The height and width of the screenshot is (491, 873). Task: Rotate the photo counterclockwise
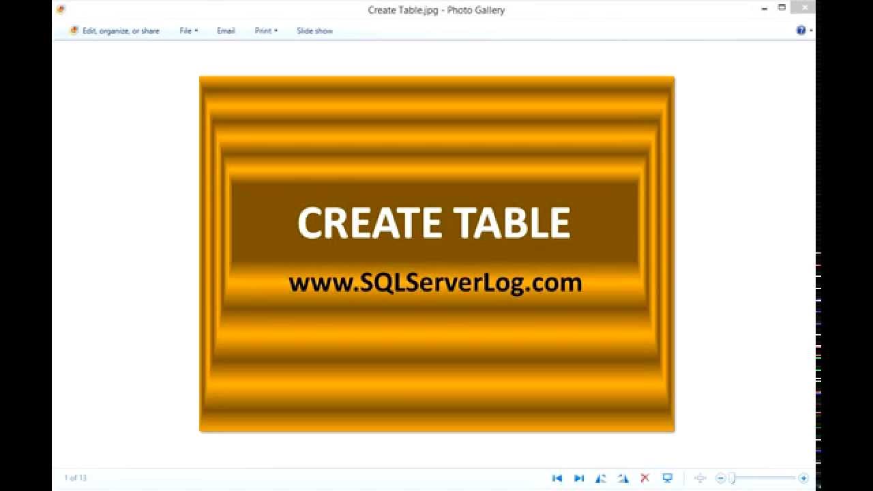click(601, 478)
